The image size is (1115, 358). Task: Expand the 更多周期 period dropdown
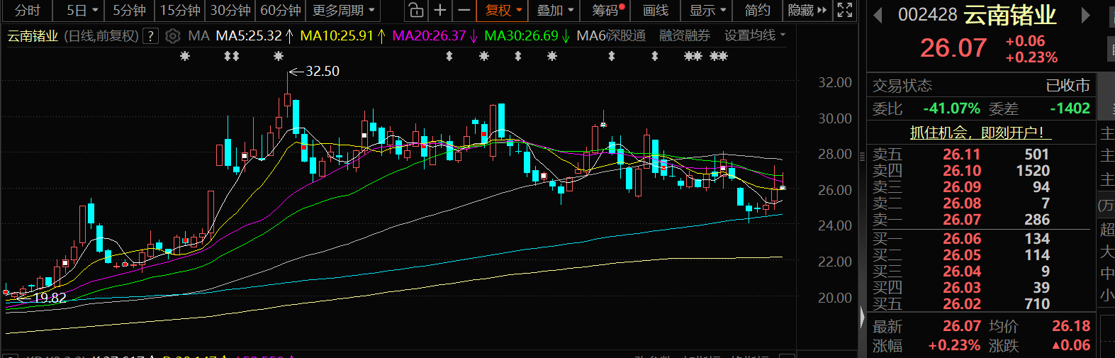coord(343,11)
